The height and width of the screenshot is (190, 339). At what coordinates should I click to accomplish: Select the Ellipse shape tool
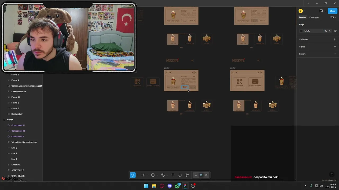click(x=153, y=175)
